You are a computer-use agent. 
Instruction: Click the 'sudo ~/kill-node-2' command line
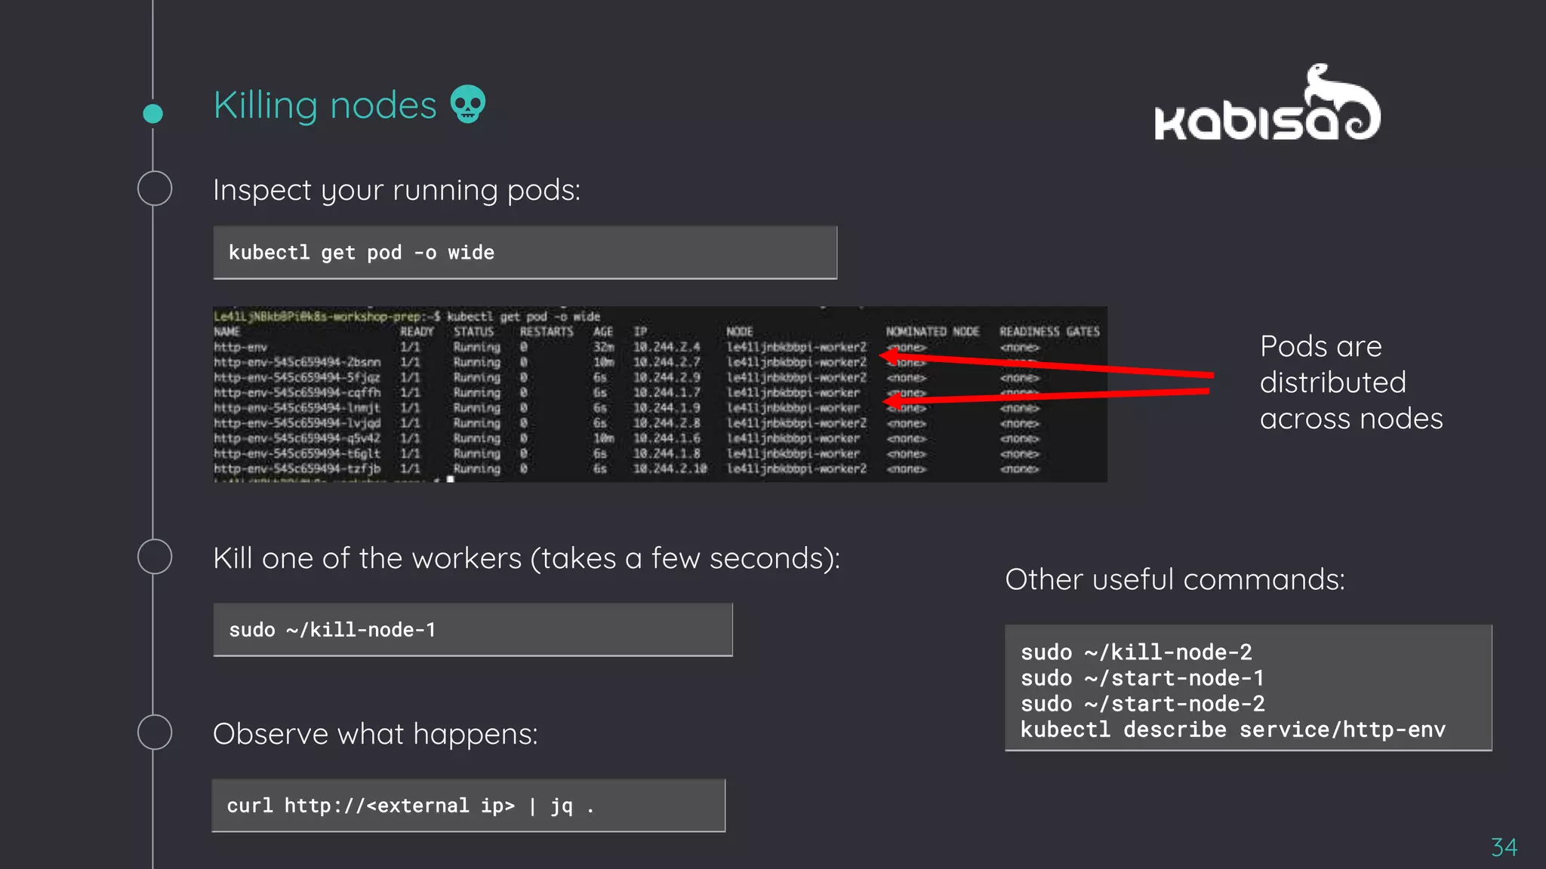coord(1136,652)
